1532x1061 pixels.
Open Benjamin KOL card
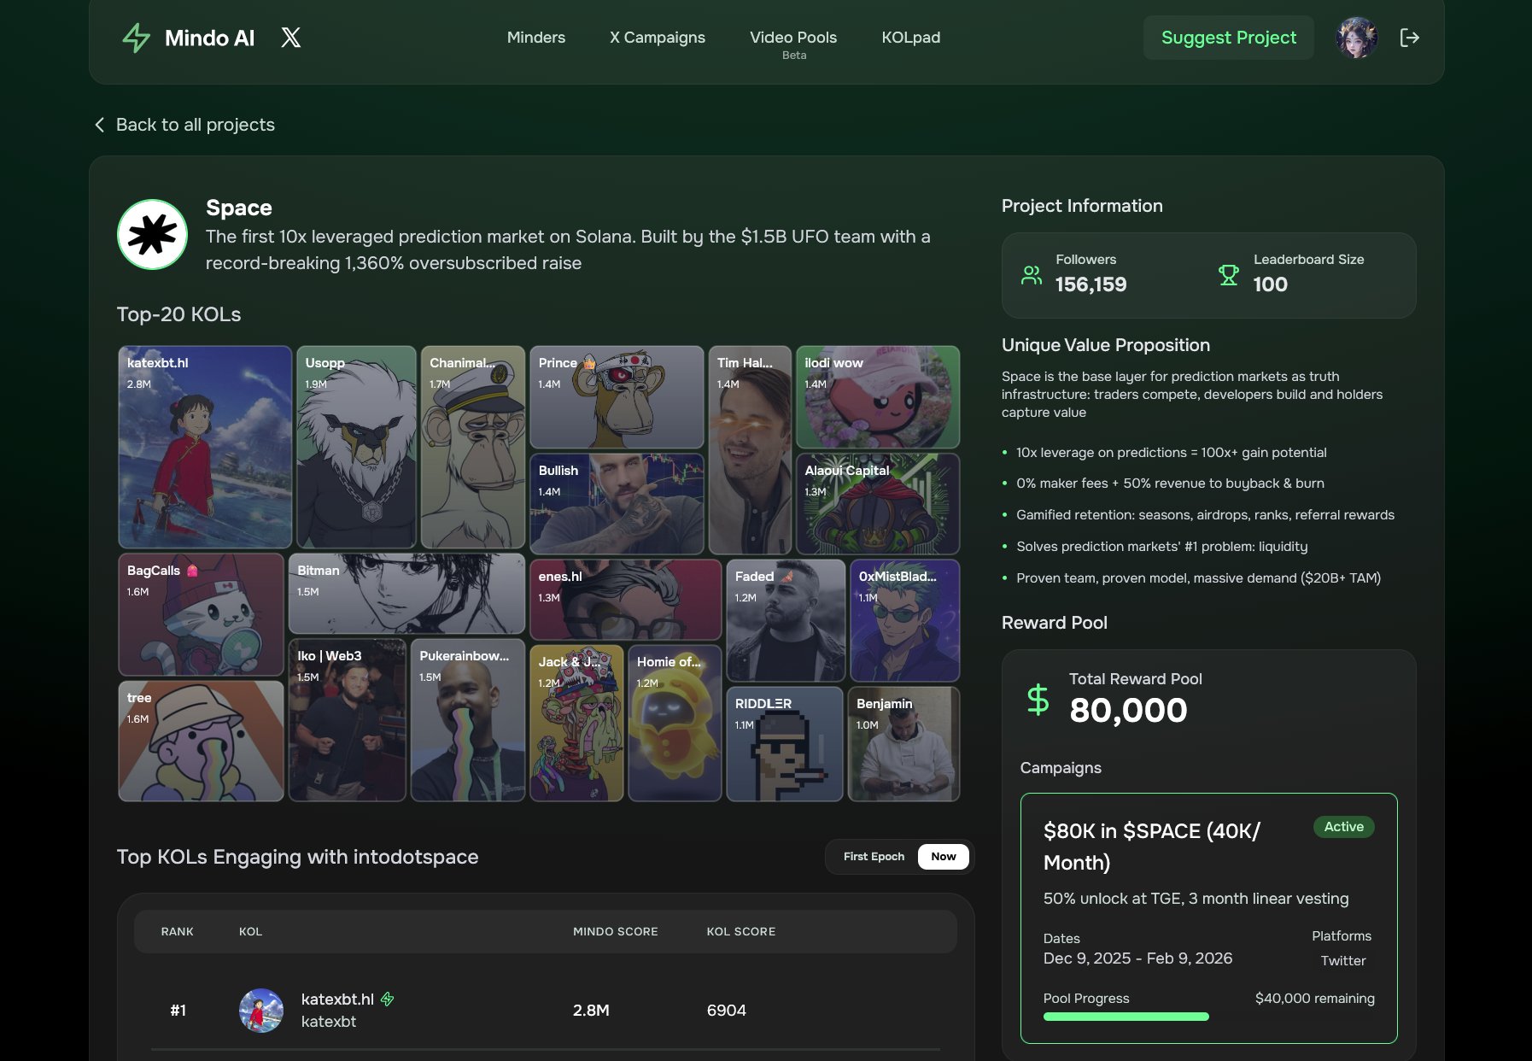(x=903, y=744)
